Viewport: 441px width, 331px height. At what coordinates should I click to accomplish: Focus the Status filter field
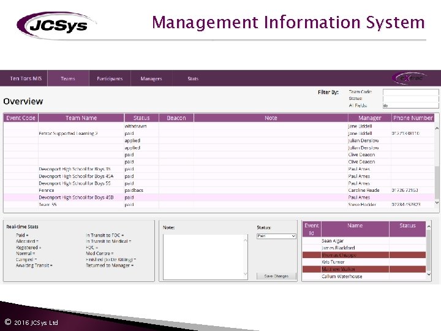click(410, 99)
